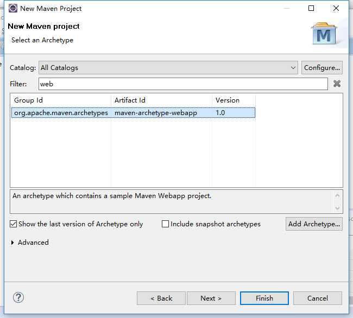Click the Add Archetype... button
This screenshot has width=353, height=318.
(x=314, y=224)
